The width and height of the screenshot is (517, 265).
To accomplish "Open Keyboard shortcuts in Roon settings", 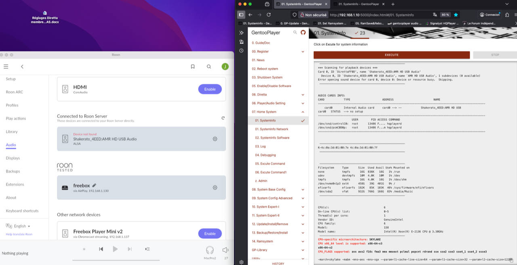I will point(22,211).
